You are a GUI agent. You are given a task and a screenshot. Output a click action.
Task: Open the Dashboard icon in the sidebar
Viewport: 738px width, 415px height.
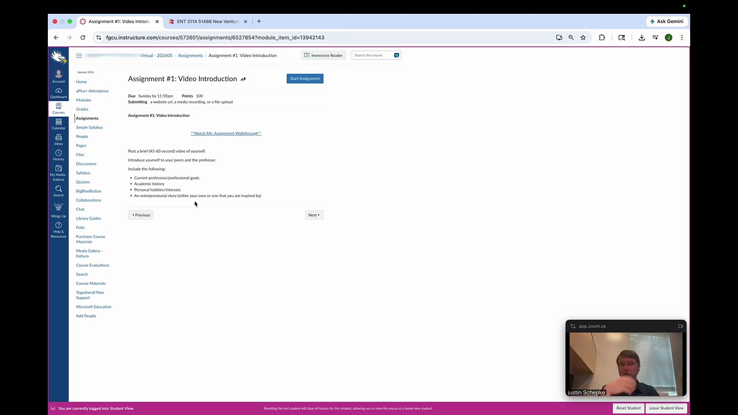[58, 93]
